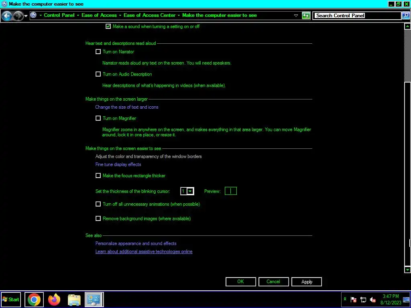Viewport: 411px width, 308px height.
Task: Go to Control Panel breadcrumb
Action: click(x=59, y=15)
